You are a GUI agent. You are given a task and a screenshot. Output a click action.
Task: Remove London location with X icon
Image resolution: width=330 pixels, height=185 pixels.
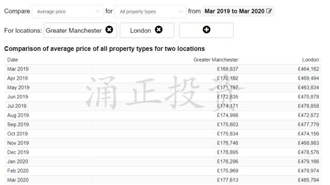click(159, 30)
